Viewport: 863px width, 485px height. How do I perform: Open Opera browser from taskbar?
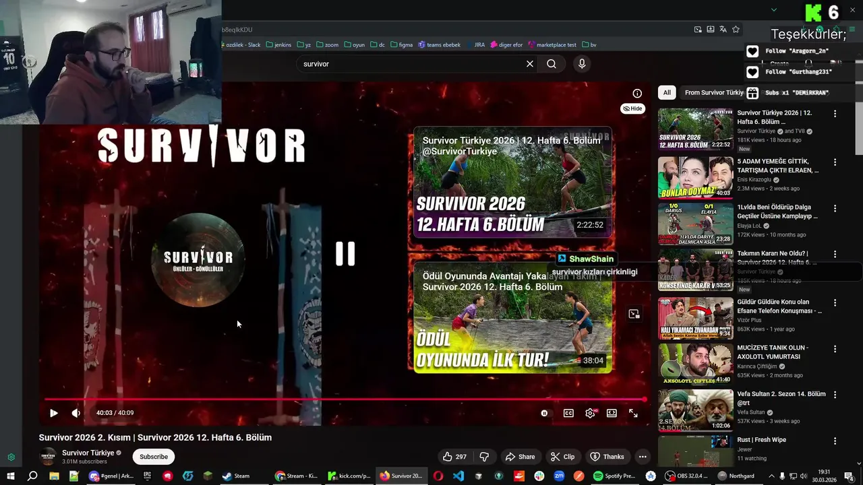click(438, 476)
